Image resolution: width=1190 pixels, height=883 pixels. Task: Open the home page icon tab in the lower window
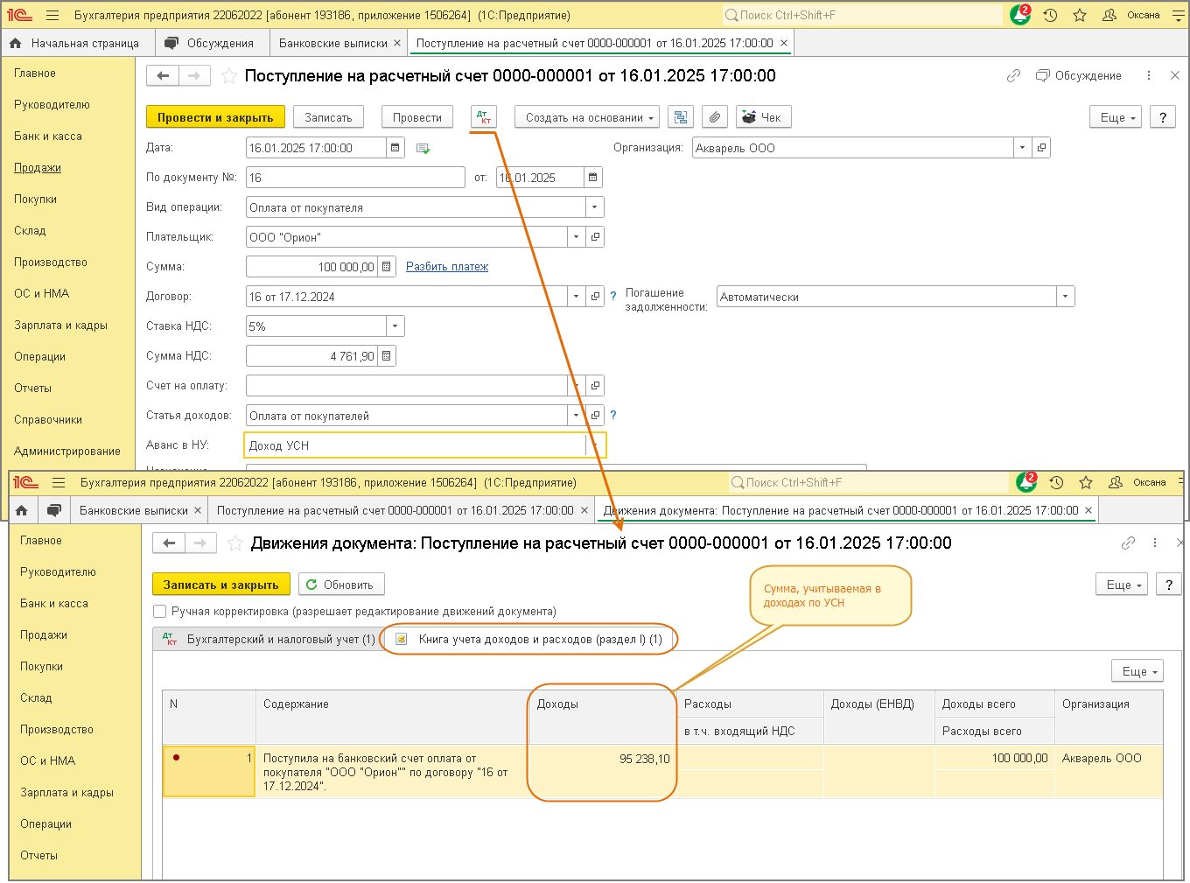[x=22, y=510]
